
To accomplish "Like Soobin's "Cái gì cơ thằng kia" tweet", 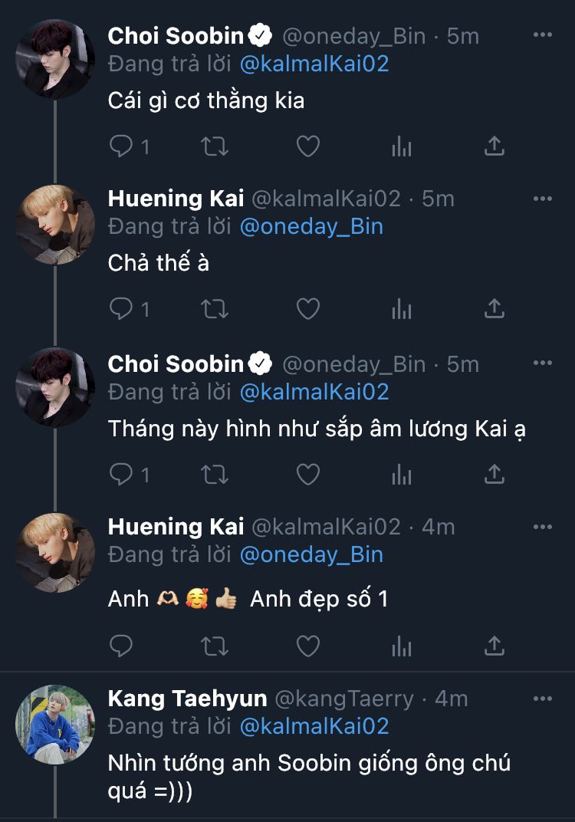I will coord(308,146).
